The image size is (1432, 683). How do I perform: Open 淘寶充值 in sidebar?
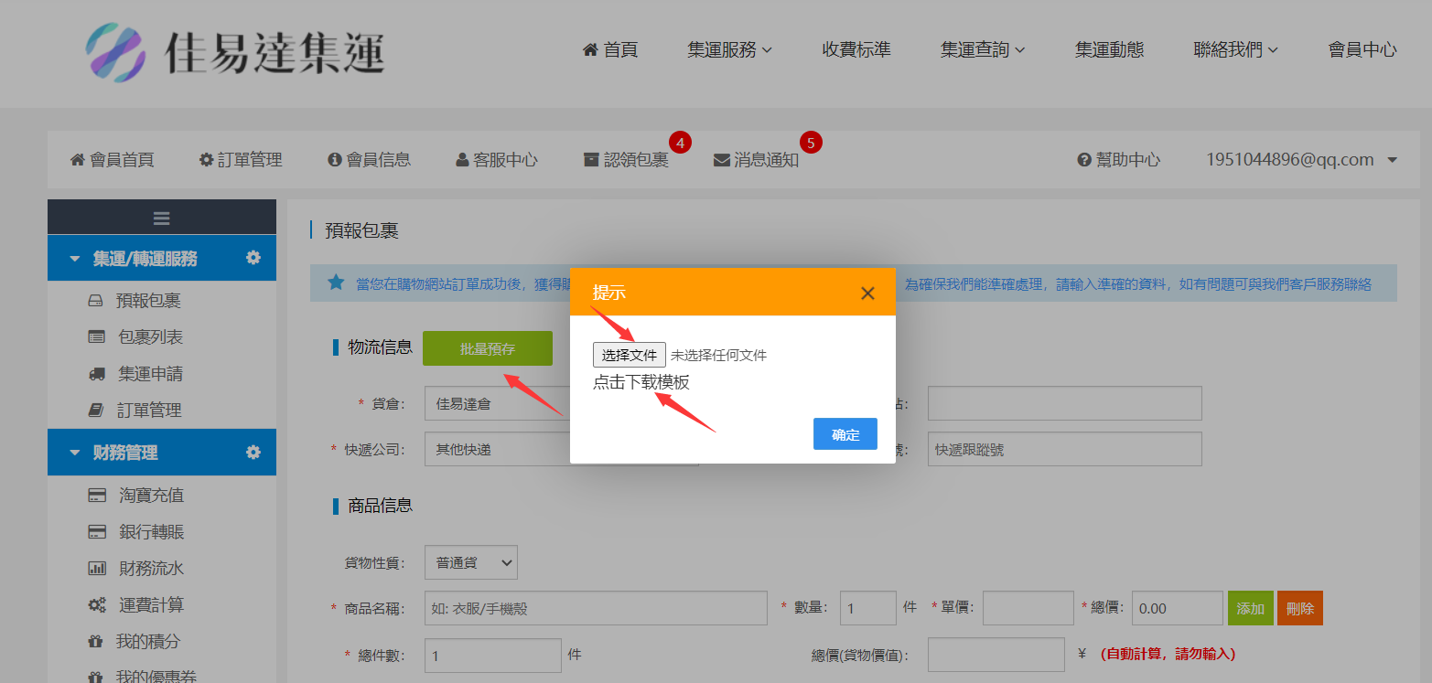click(151, 496)
